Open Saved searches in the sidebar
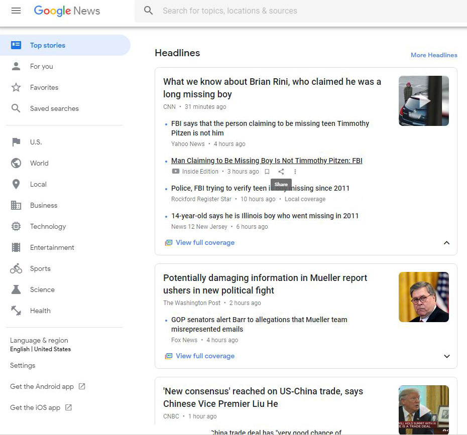The image size is (467, 435). pos(54,108)
